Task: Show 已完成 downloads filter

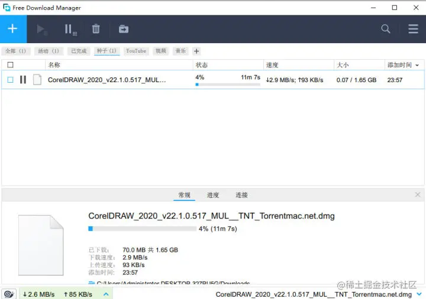Action: [79, 51]
